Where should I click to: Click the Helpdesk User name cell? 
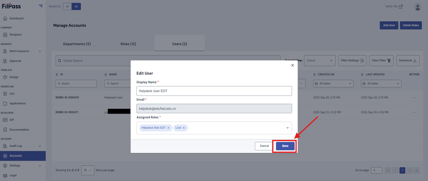113,97
